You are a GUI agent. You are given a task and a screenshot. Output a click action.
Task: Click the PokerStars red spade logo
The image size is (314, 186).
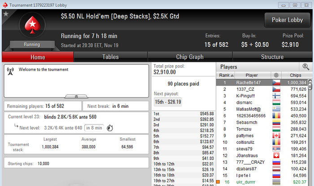pyautogui.click(x=32, y=25)
